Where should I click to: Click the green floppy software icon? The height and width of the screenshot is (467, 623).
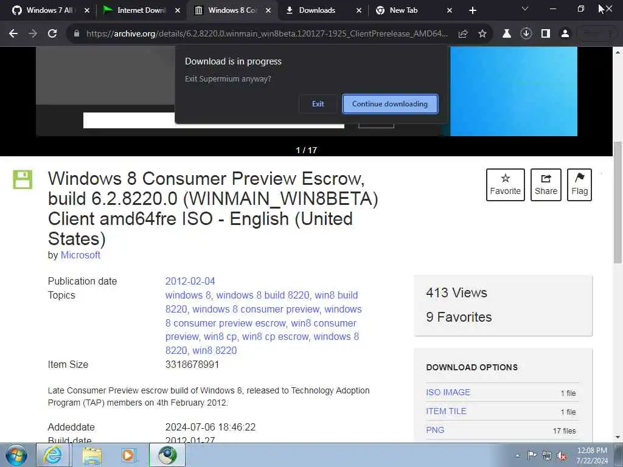click(x=23, y=179)
